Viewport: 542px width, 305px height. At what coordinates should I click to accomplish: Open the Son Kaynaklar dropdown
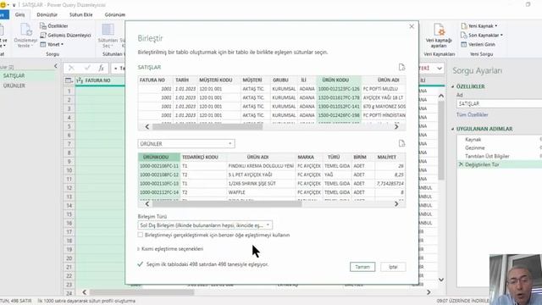482,36
